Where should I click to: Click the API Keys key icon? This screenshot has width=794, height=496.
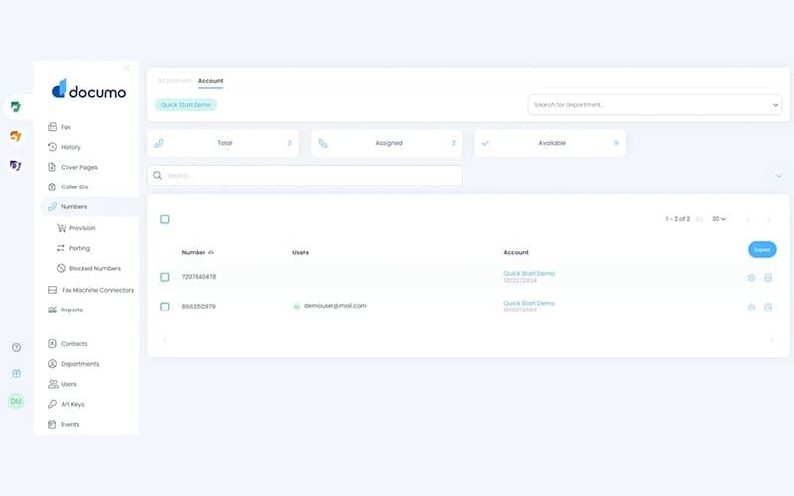tap(52, 404)
